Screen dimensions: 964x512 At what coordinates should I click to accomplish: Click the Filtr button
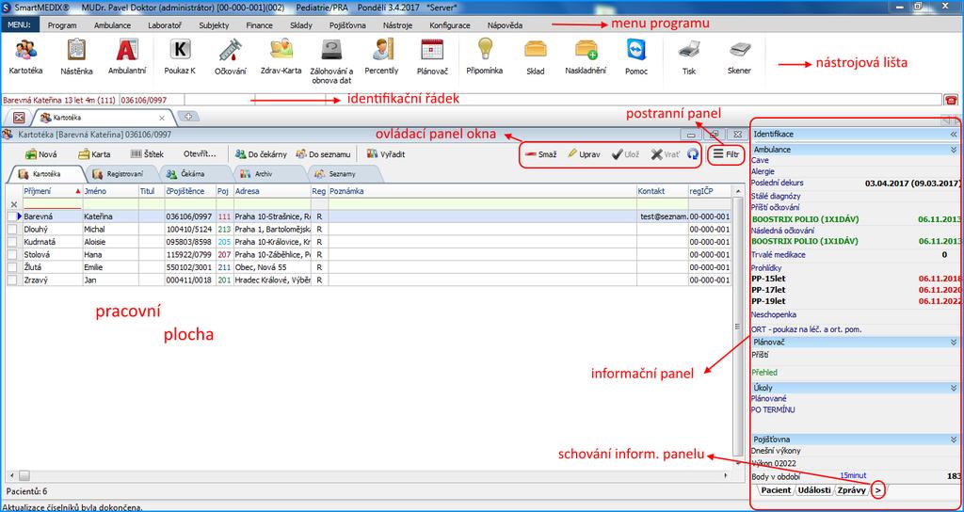[726, 155]
